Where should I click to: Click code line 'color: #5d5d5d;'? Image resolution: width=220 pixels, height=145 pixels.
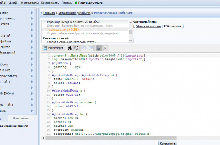click(x=67, y=83)
